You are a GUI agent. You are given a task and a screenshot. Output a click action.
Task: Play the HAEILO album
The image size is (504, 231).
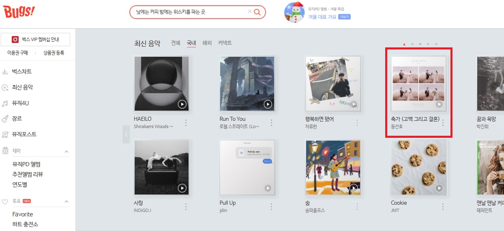coord(182,105)
